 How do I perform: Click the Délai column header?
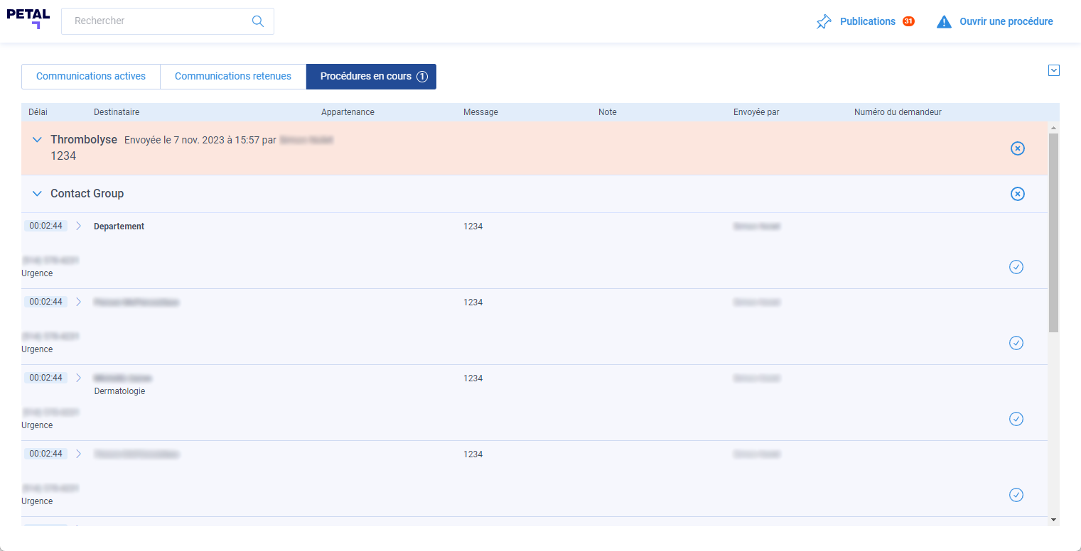click(x=38, y=112)
